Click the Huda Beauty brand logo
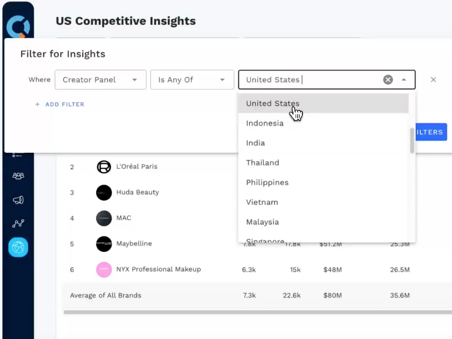Image resolution: width=452 pixels, height=339 pixels. (x=104, y=193)
